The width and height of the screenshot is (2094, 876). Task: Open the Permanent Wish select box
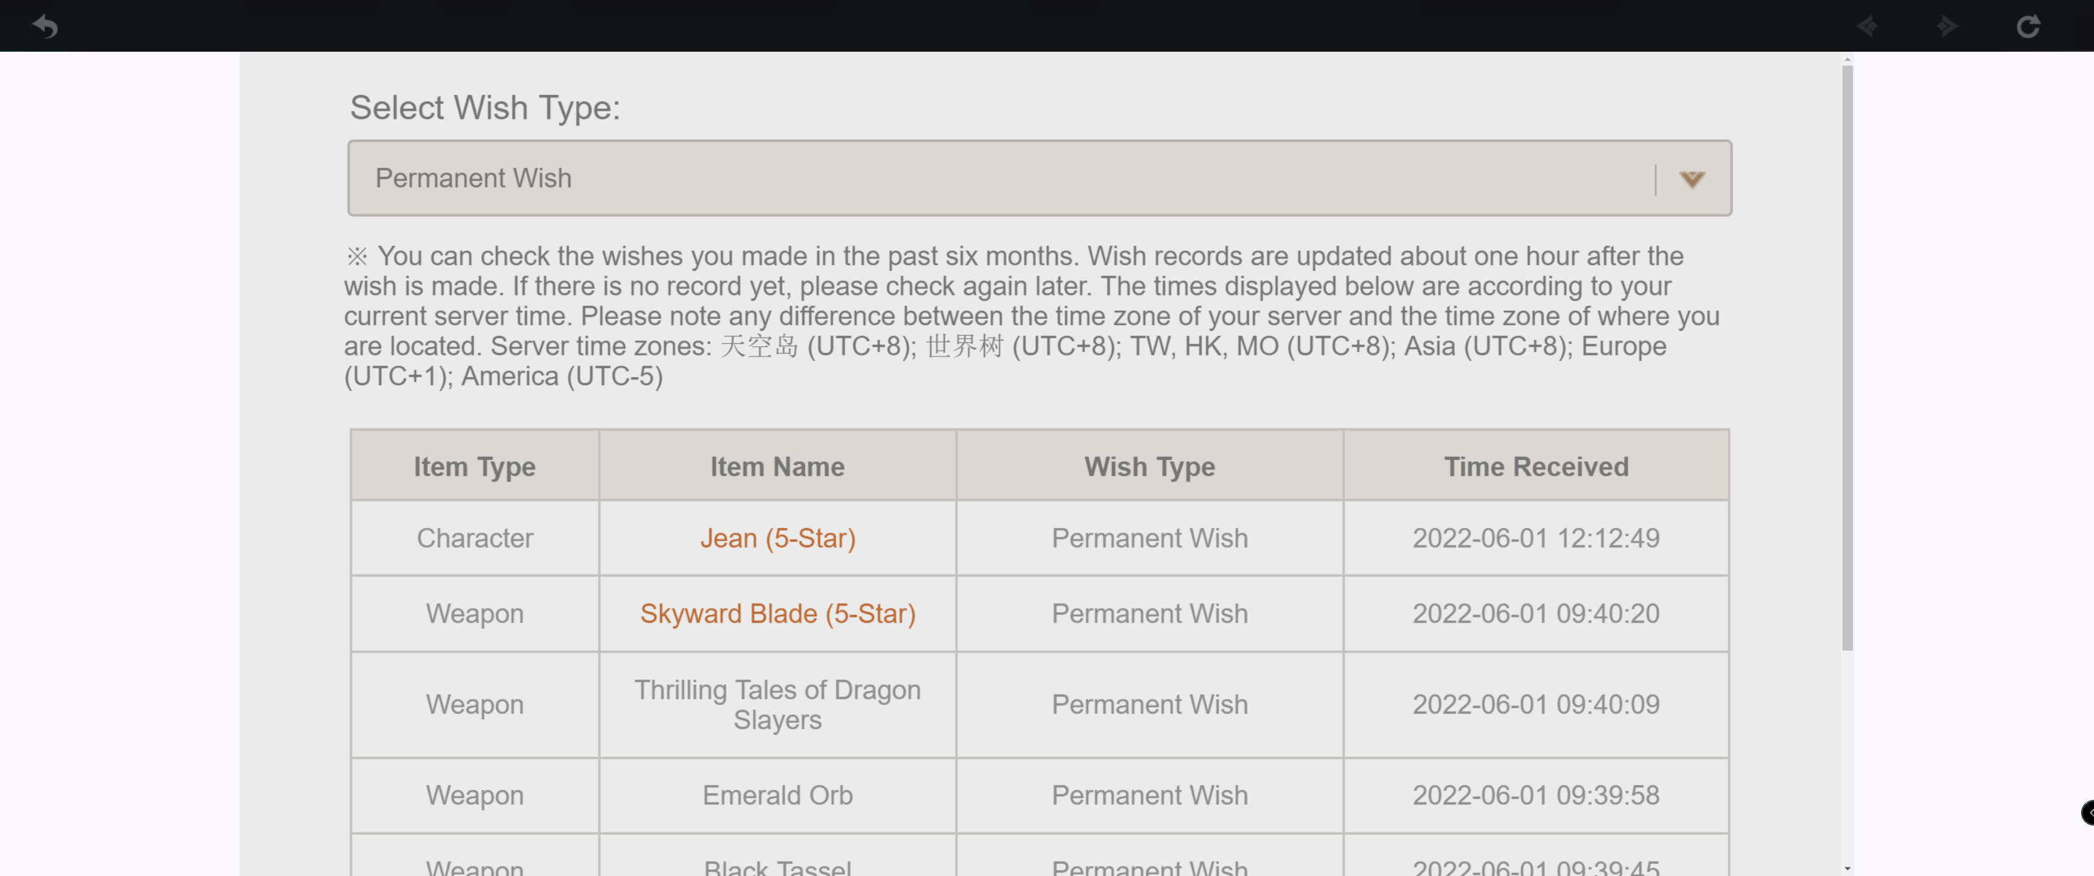pos(1039,178)
